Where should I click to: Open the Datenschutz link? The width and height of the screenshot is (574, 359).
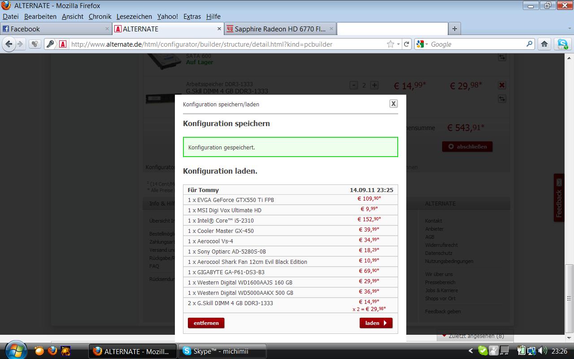coord(439,253)
